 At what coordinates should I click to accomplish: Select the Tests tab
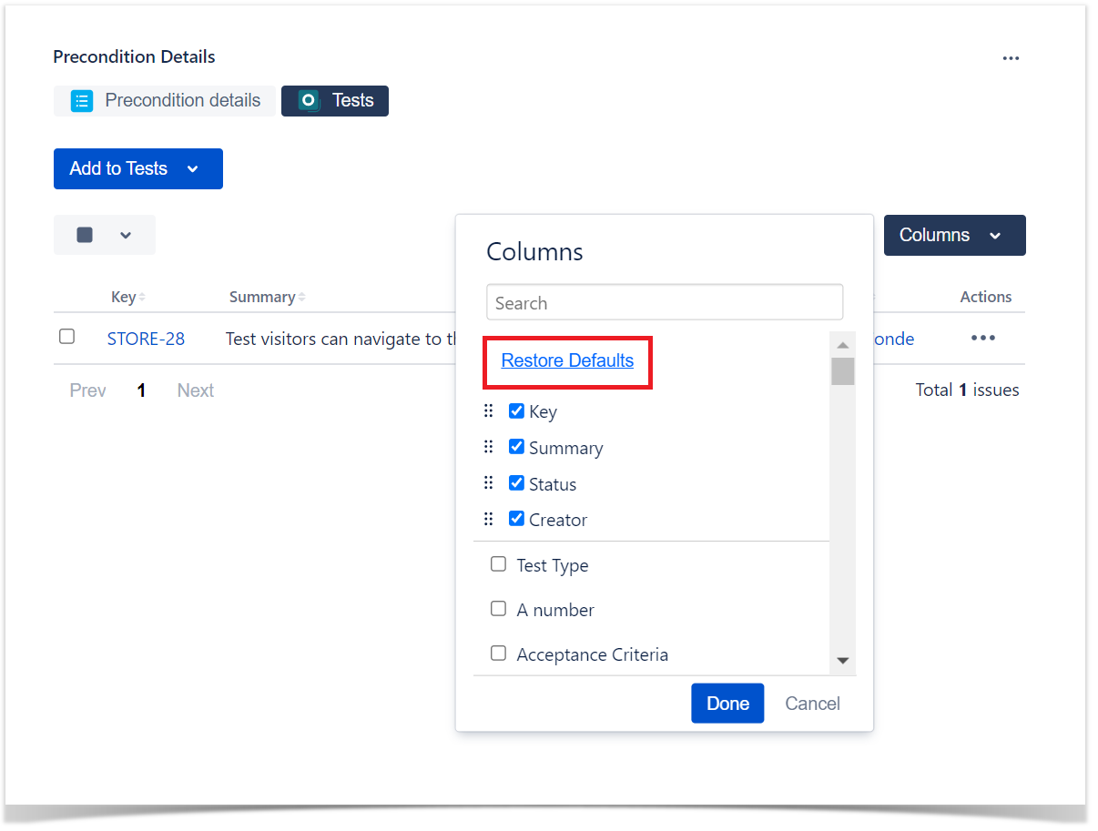[x=335, y=100]
